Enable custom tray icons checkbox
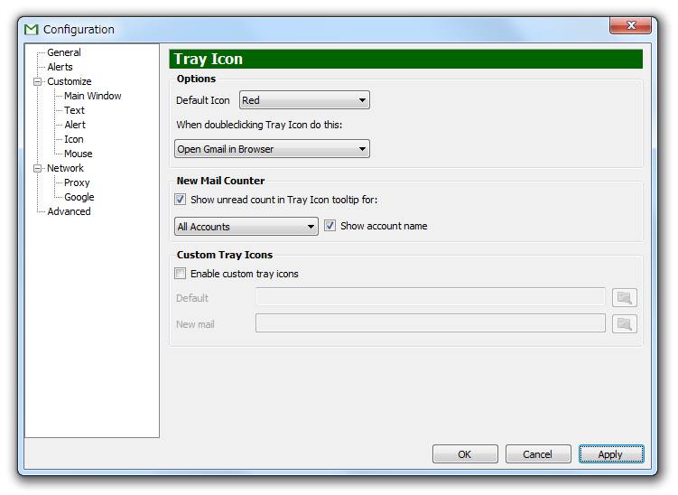Viewport: 678px width, 495px height. [x=181, y=274]
